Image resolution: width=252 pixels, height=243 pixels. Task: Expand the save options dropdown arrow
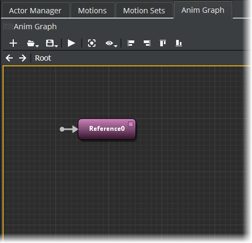(56, 46)
